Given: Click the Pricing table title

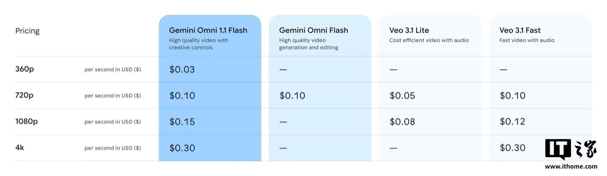Looking at the screenshot, I should click(x=27, y=31).
